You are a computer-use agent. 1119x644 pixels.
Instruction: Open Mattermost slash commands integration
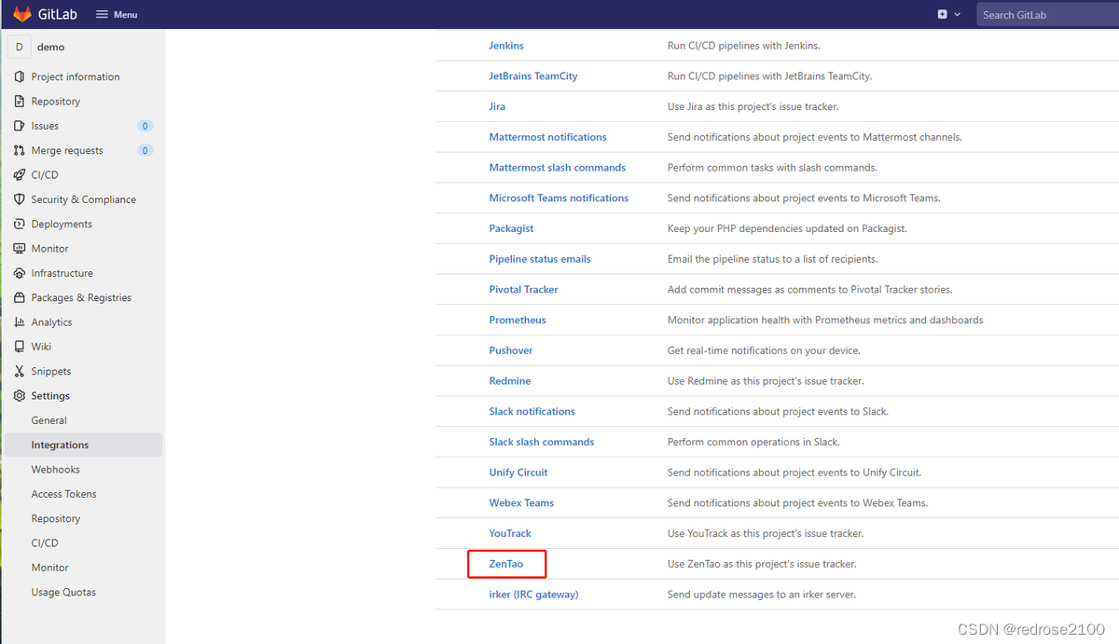(x=558, y=168)
